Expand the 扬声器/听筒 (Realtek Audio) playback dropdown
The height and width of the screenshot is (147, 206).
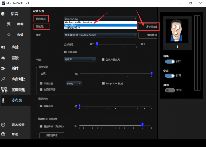tap(101, 35)
